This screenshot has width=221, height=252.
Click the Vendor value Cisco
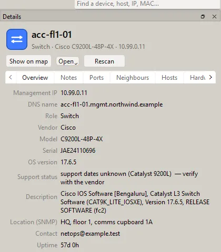click(68, 128)
